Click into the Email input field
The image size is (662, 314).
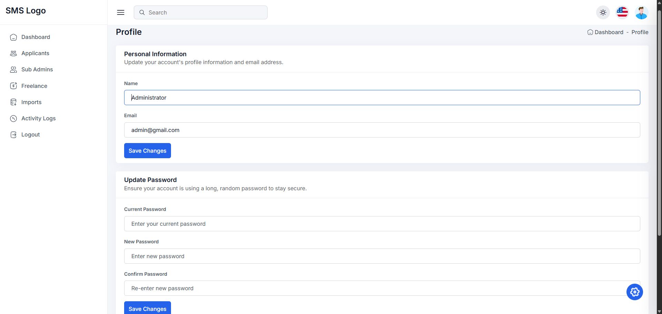pos(382,130)
